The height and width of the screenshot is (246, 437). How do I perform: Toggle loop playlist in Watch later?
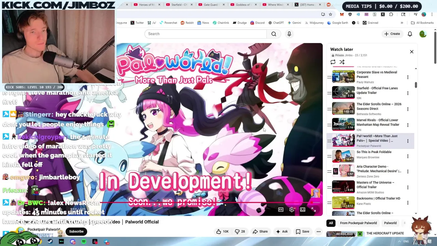click(333, 62)
